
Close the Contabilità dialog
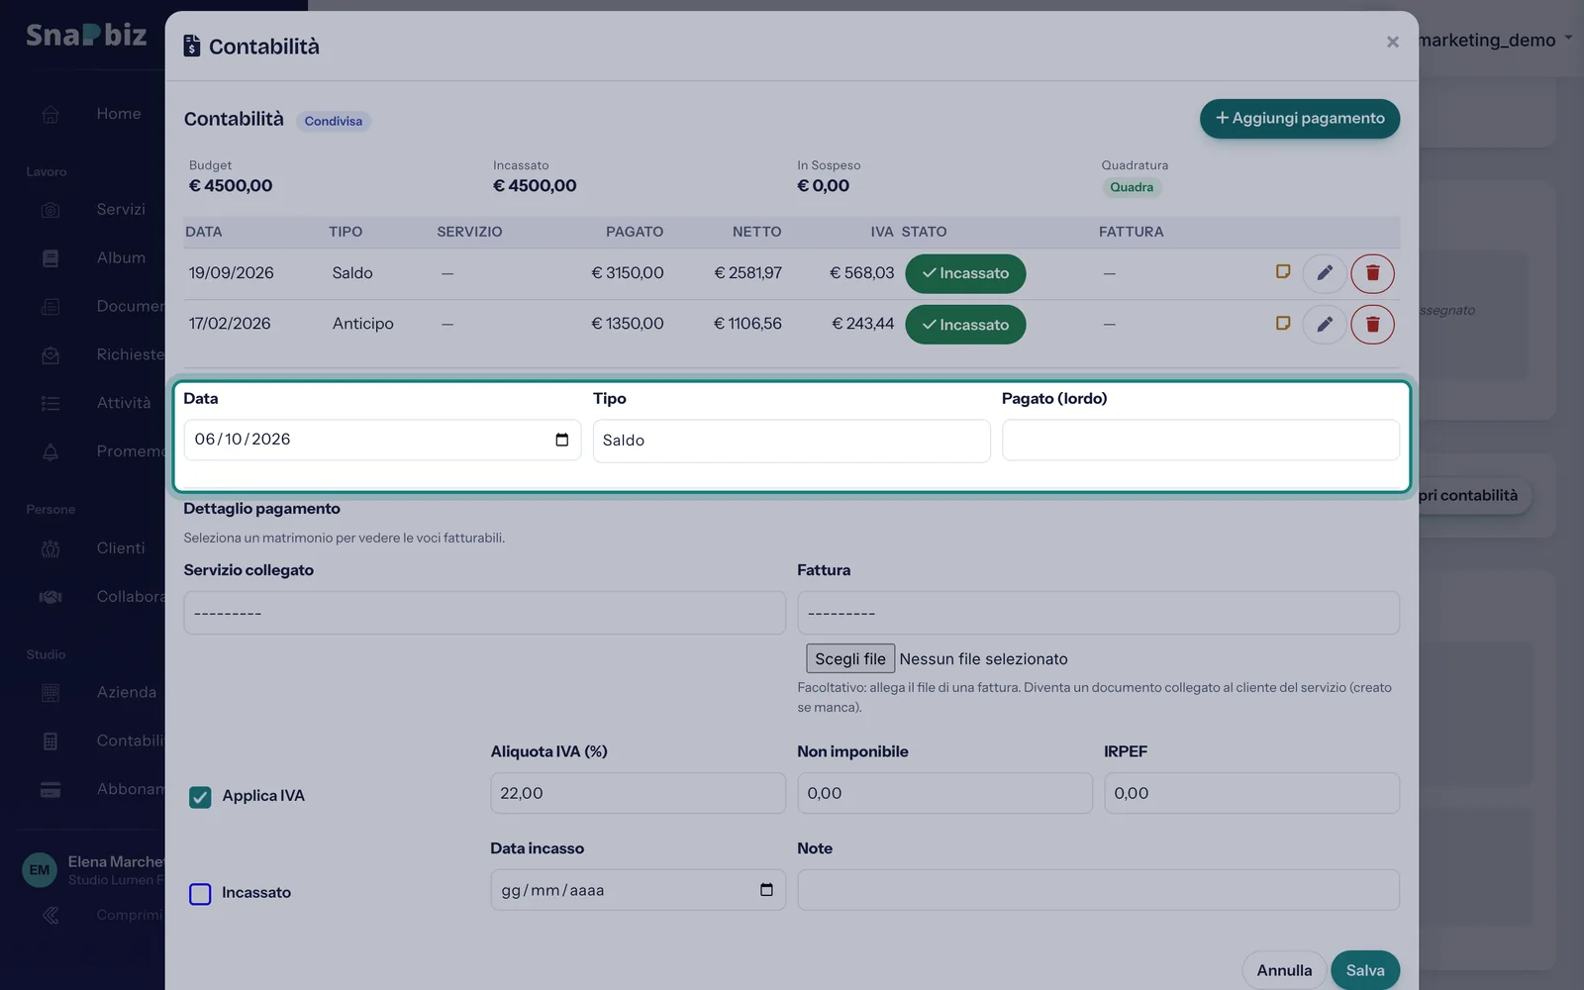pyautogui.click(x=1392, y=42)
